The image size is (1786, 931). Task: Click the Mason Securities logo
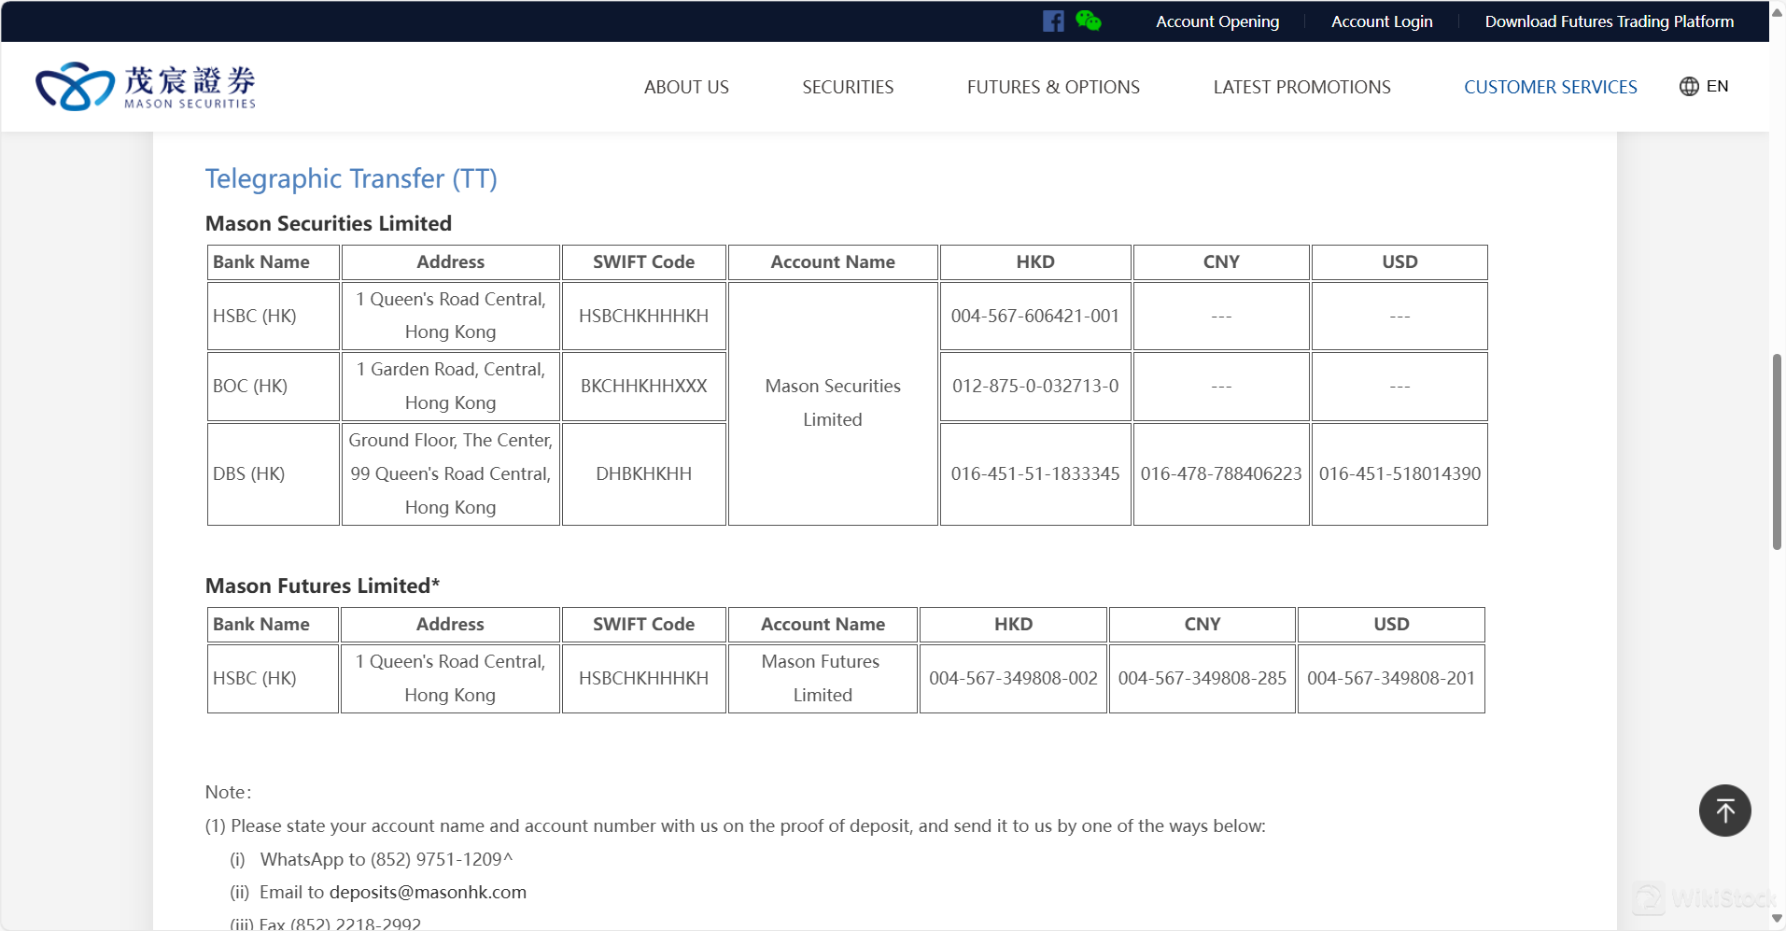point(146,87)
